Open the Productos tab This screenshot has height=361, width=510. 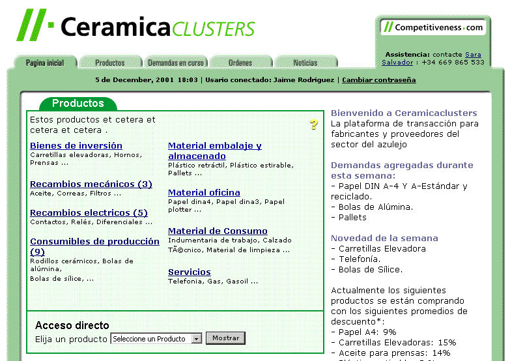109,63
